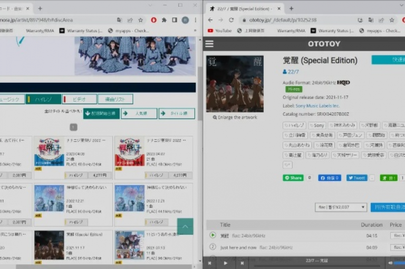Click Sony tag on OTOTOY
The width and height of the screenshot is (405, 269).
click(317, 126)
